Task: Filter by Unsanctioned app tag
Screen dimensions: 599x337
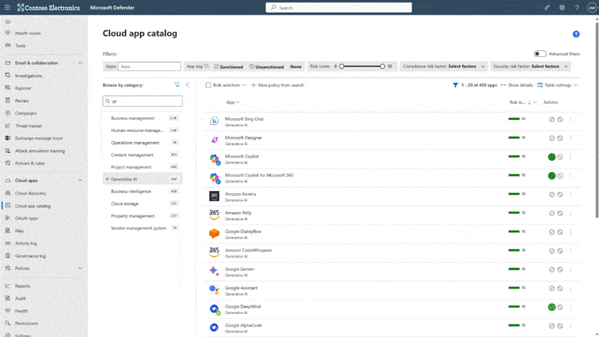Action: click(x=266, y=67)
